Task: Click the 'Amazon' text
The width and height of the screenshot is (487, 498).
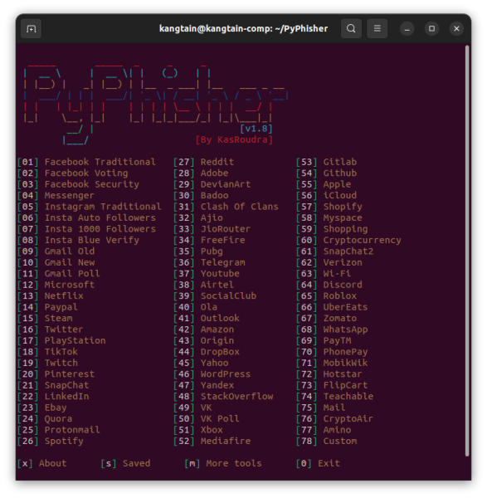Action: 217,330
